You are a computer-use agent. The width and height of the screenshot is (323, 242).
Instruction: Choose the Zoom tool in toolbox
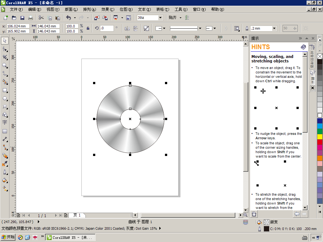5,65
